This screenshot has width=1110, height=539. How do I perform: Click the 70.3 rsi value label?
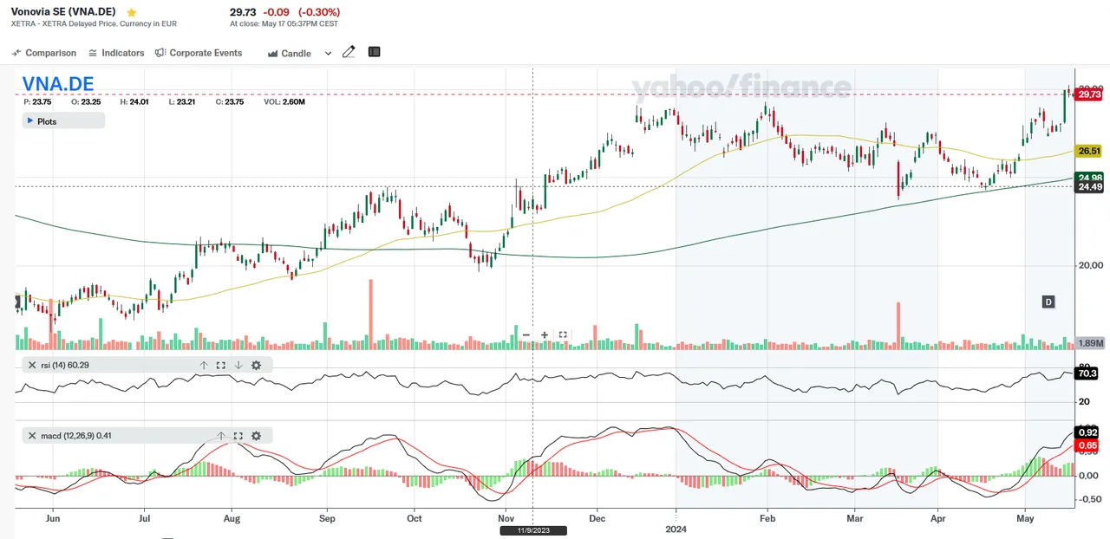(x=1087, y=373)
